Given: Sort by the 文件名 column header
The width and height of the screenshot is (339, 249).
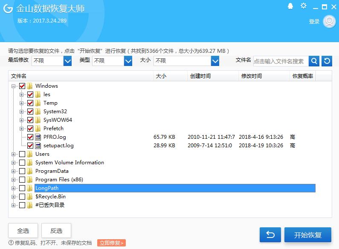Looking at the screenshot, I should tap(81, 76).
